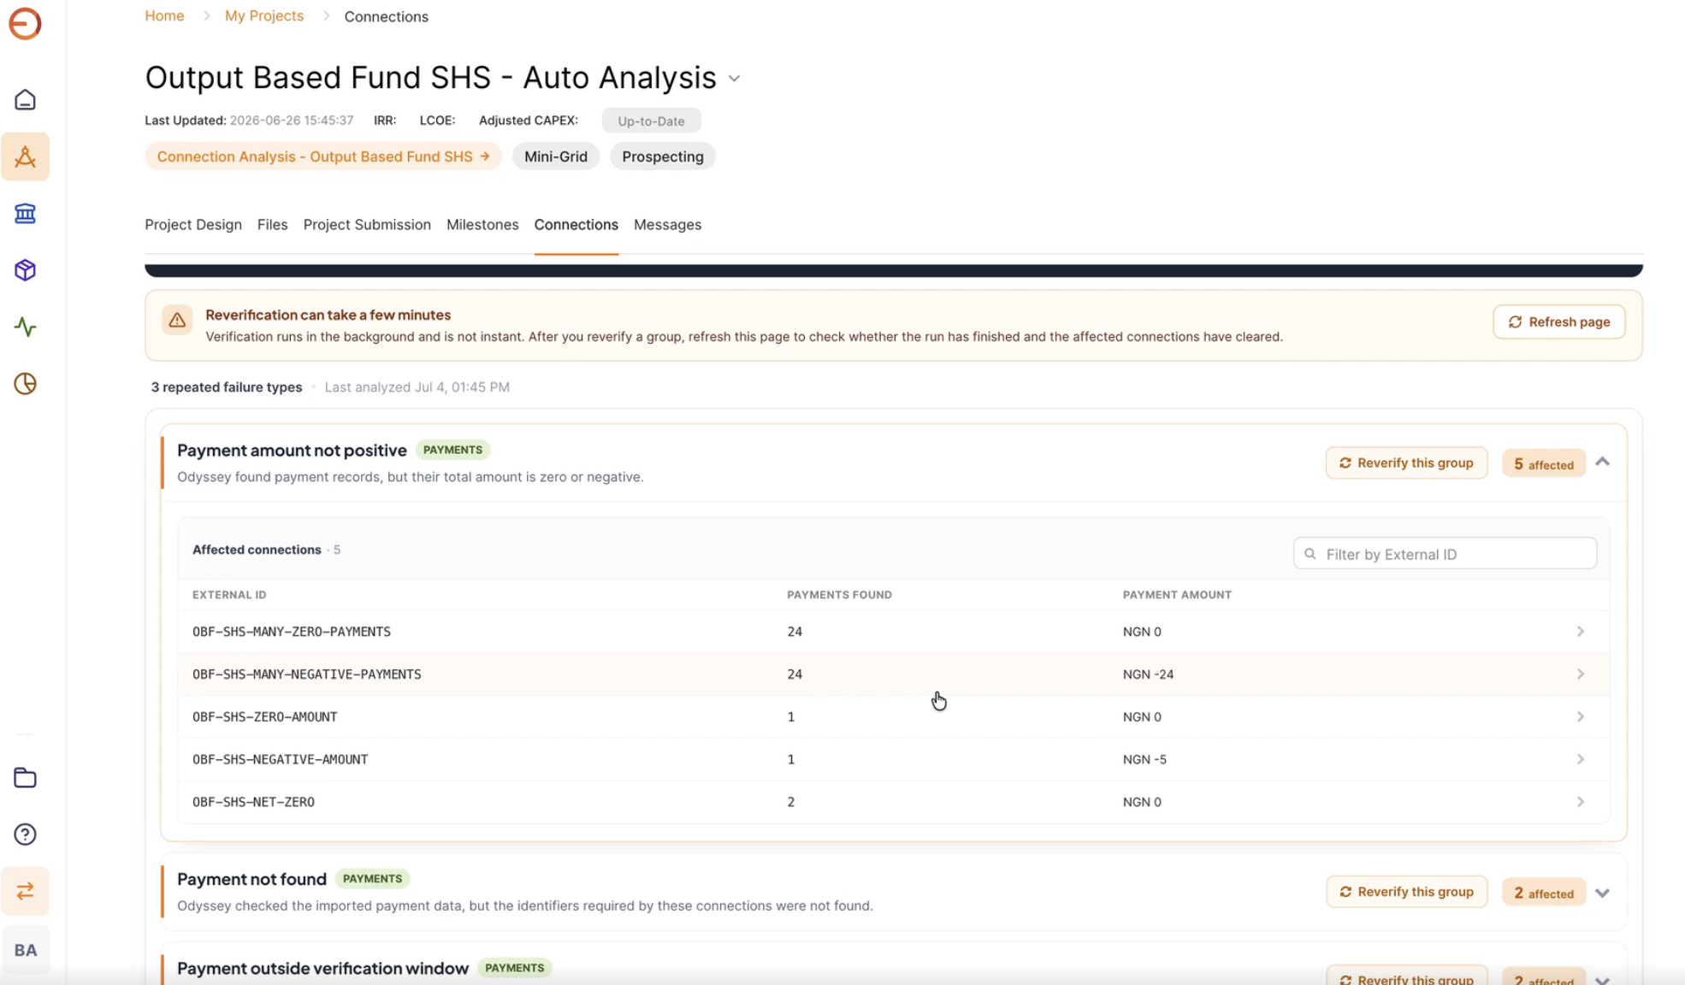Open OBF-SHS-NET-ZERO row chevron
Screen dimensions: 1685x985
[1581, 802]
